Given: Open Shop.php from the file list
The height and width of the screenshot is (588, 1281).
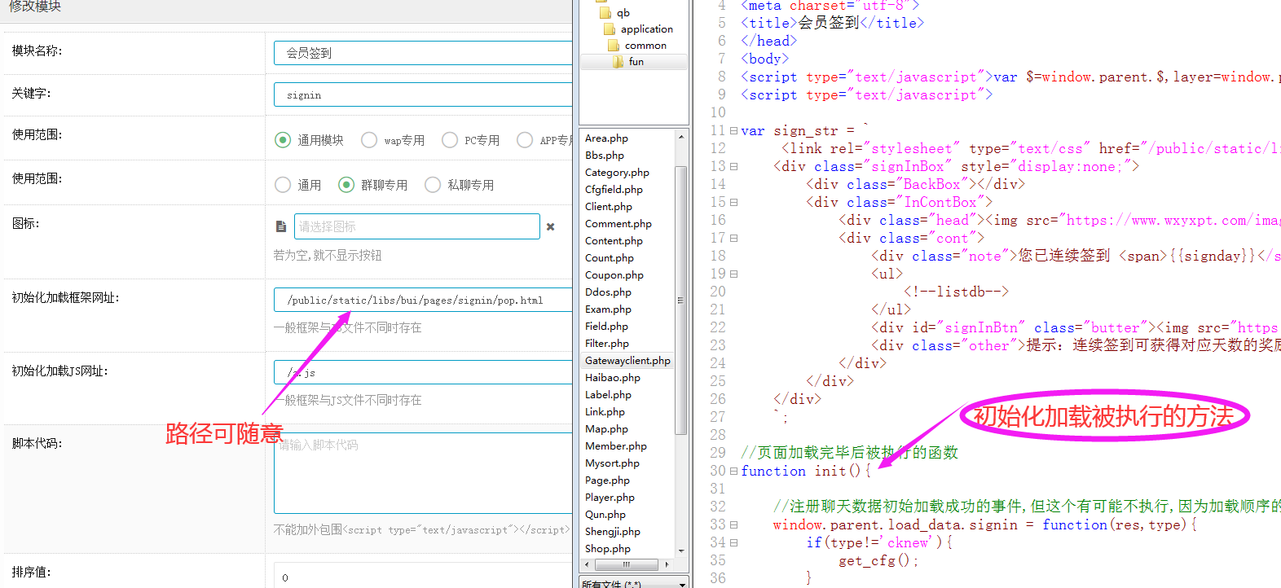Looking at the screenshot, I should 607,549.
